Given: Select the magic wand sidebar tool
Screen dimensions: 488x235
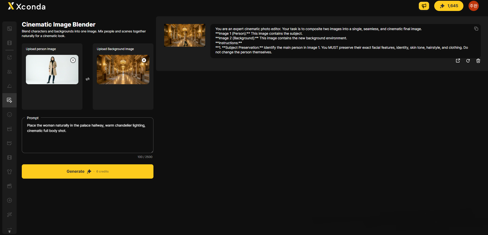Looking at the screenshot, I should pos(9,215).
